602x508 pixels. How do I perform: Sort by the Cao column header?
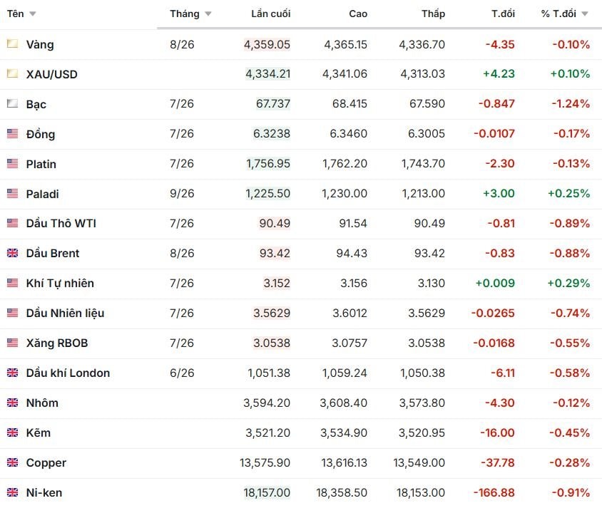click(358, 14)
